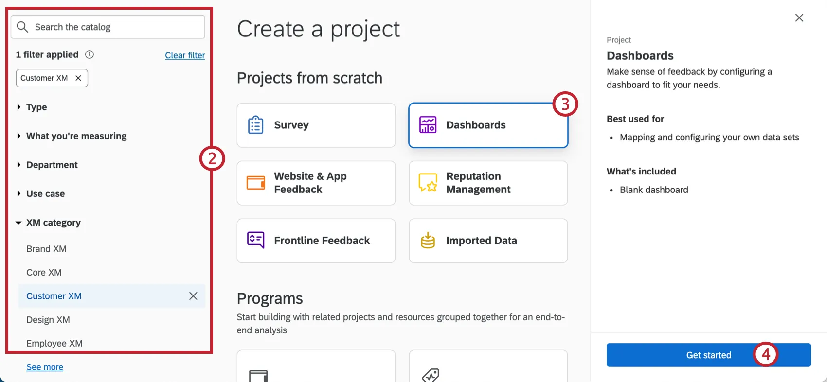
Task: Select the Core XM category filter
Action: 43,272
